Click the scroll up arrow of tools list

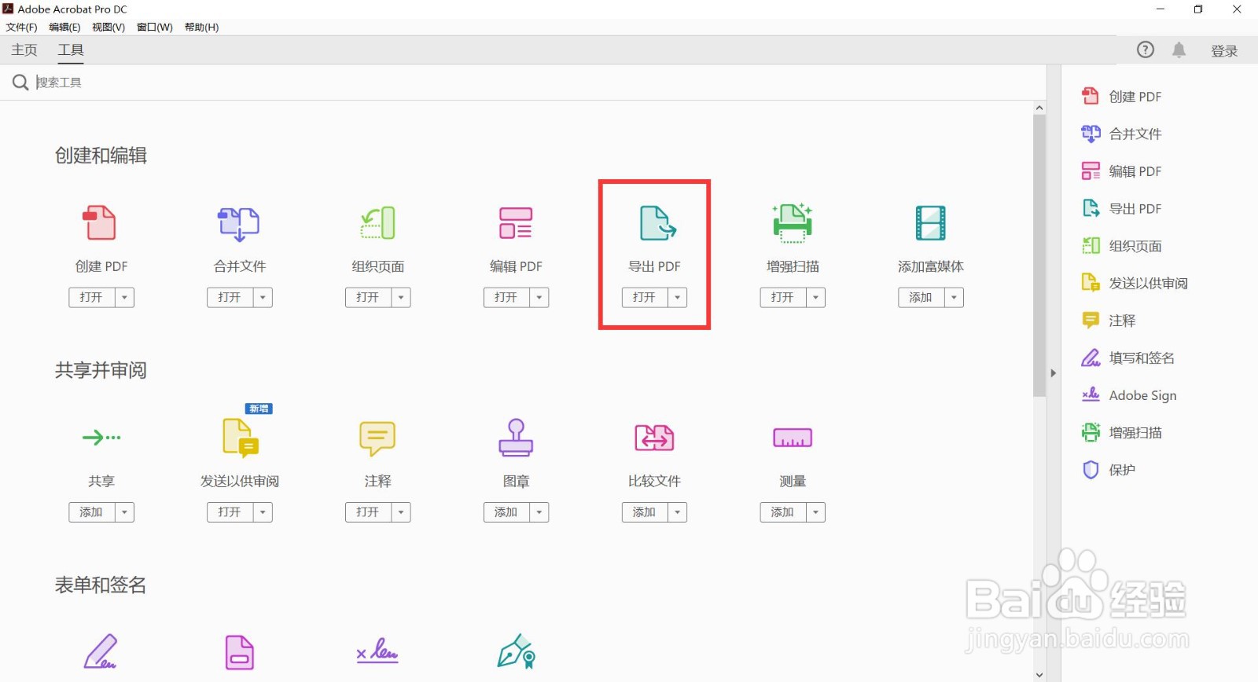[1039, 108]
